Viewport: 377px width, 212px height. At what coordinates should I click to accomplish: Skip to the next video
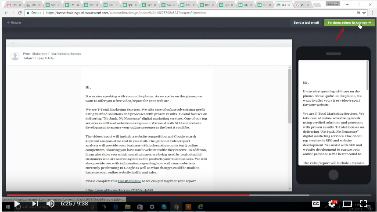35,204
